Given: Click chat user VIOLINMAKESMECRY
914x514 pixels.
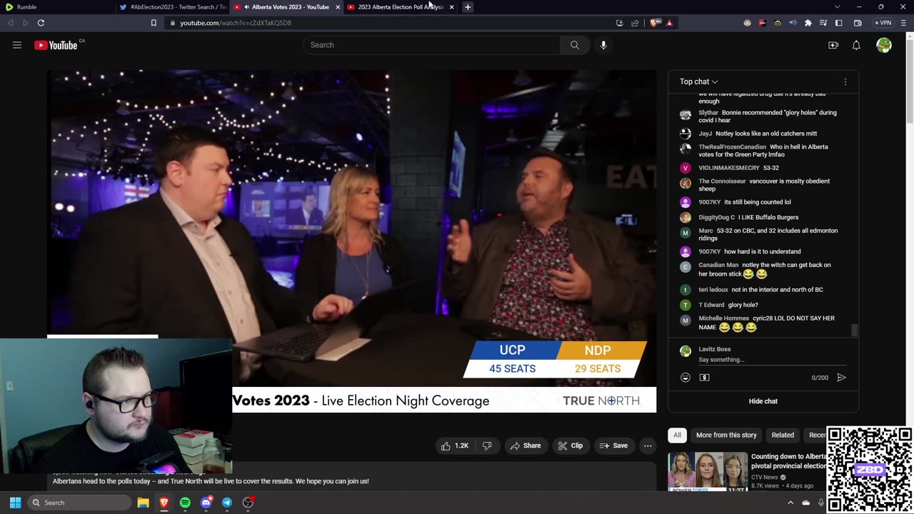Looking at the screenshot, I should tap(728, 168).
